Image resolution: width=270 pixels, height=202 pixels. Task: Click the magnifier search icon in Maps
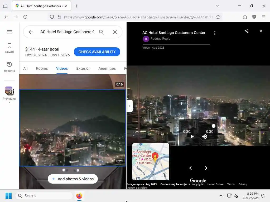tap(102, 32)
